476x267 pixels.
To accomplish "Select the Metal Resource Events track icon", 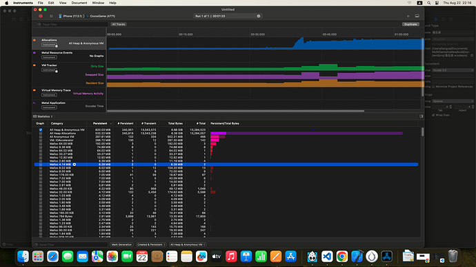I will tap(34, 53).
